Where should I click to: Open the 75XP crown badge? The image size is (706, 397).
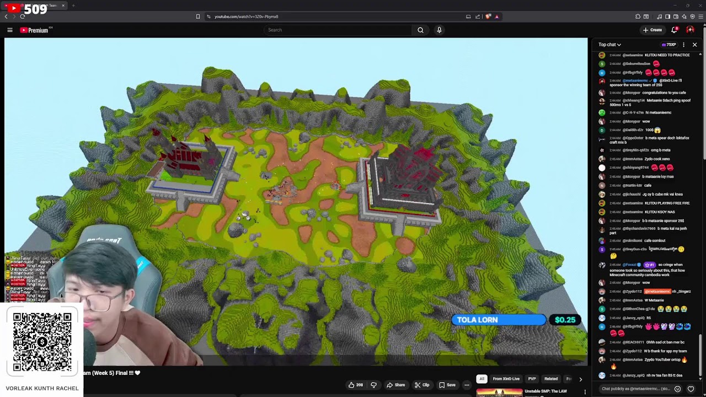[668, 45]
